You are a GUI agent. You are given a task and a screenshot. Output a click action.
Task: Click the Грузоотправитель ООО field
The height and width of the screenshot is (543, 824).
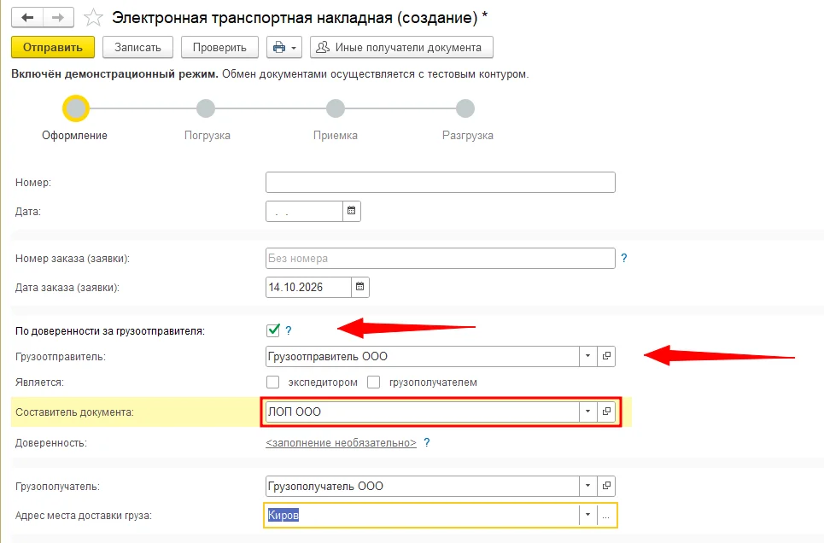[423, 356]
